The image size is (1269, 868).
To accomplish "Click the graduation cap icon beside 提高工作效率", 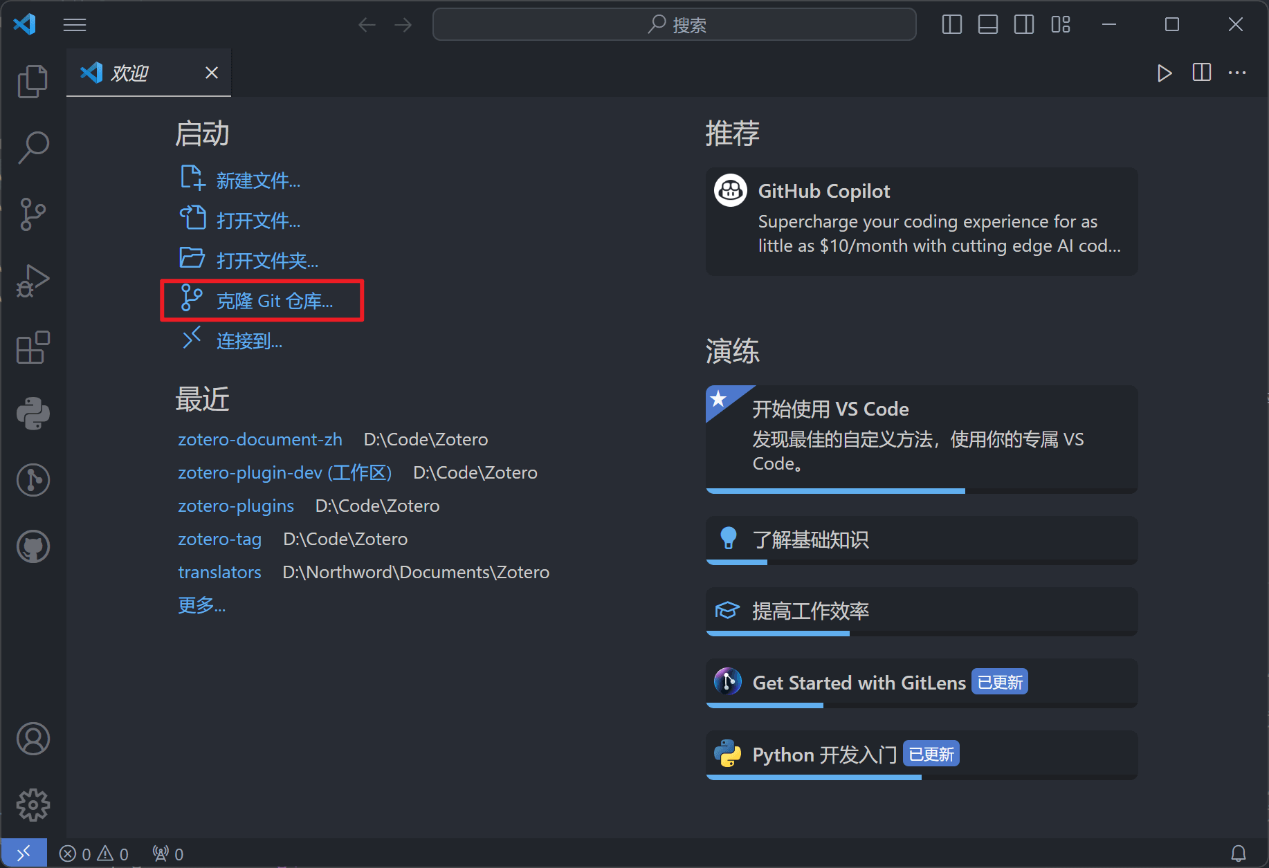I will 727,611.
